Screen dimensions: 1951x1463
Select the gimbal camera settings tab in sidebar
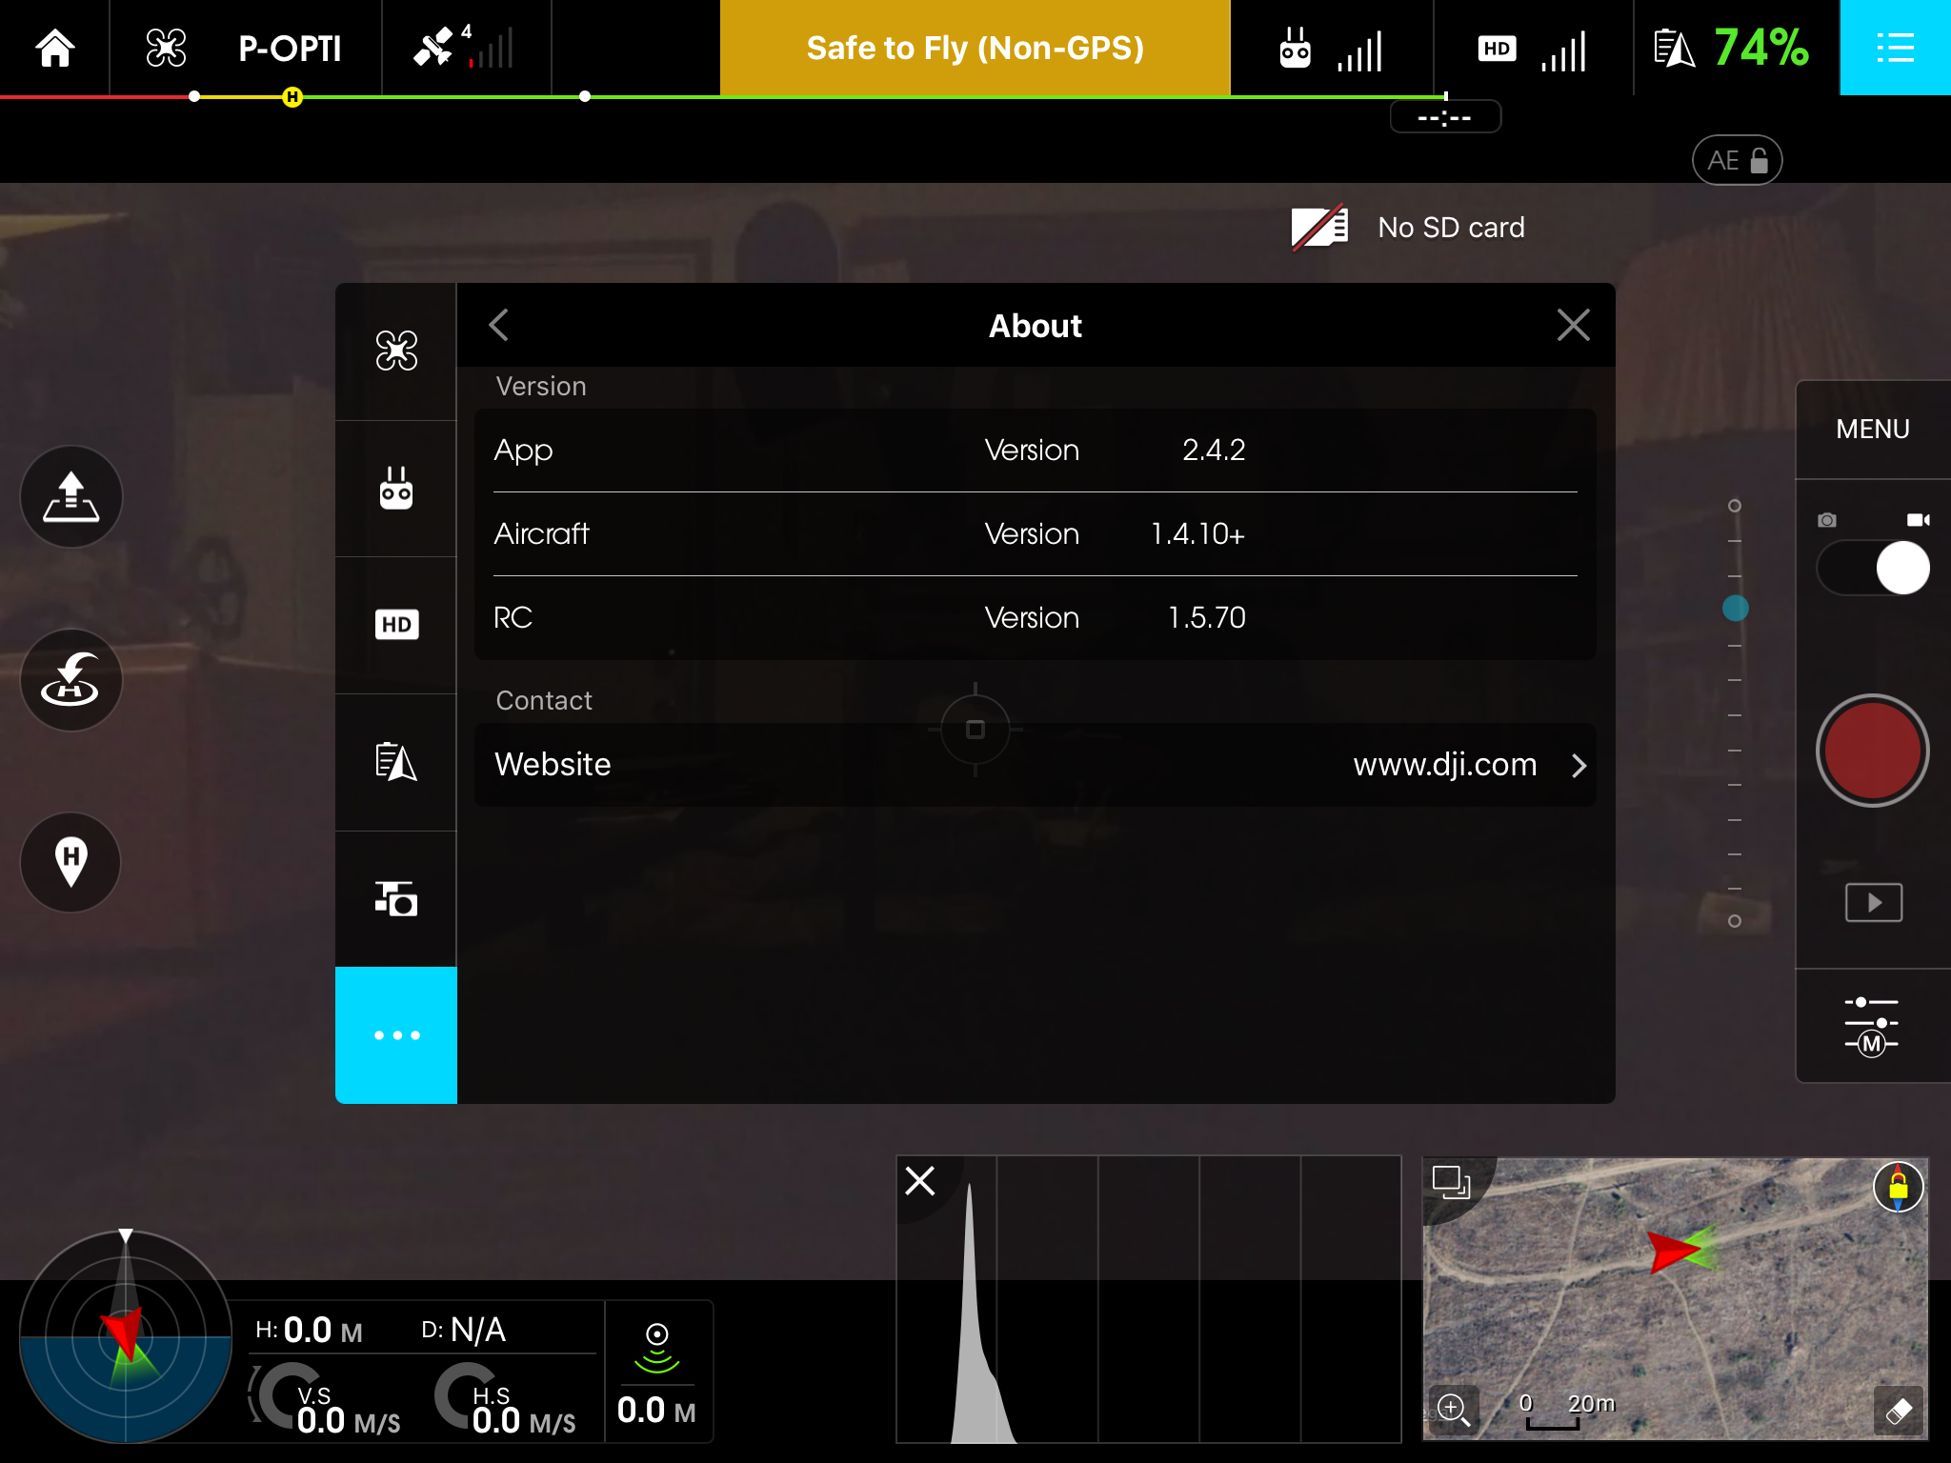point(396,898)
